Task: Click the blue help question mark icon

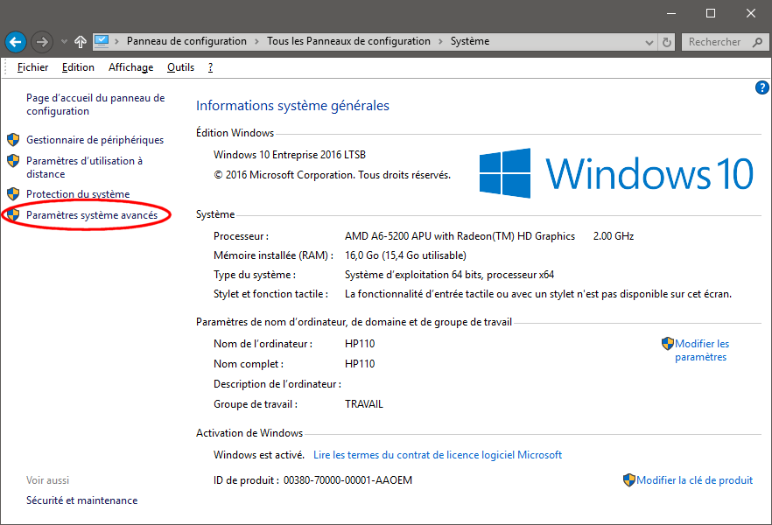Action: 761,87
